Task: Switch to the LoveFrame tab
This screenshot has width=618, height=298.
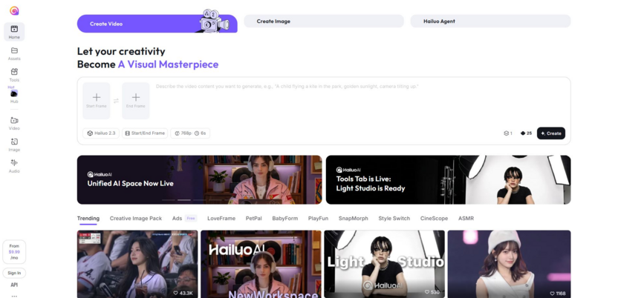Action: pyautogui.click(x=221, y=219)
